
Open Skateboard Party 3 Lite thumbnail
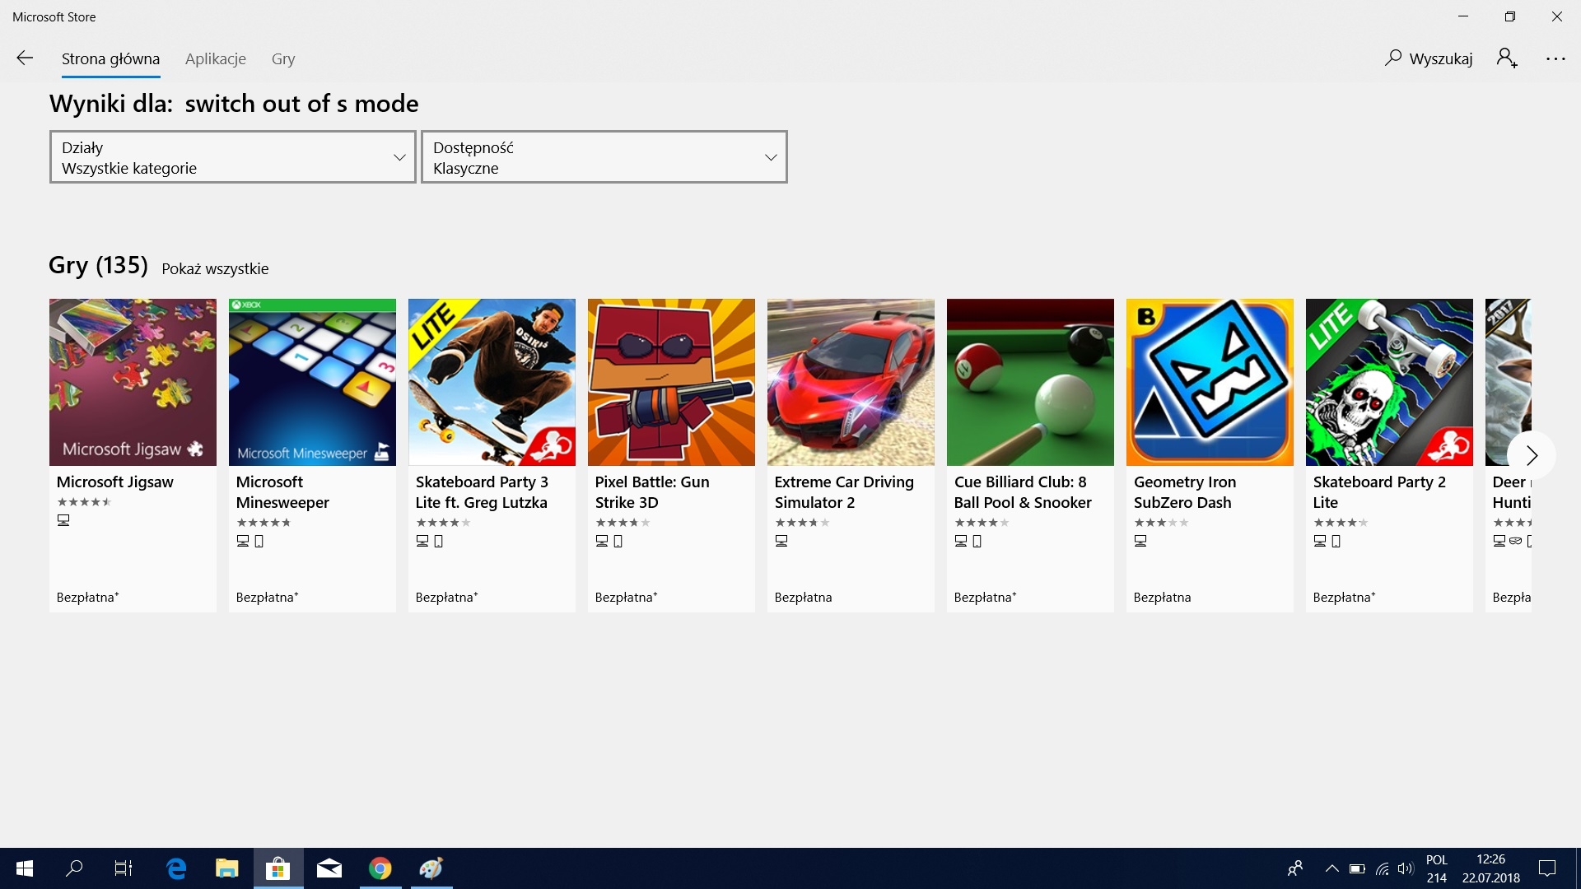(x=492, y=382)
